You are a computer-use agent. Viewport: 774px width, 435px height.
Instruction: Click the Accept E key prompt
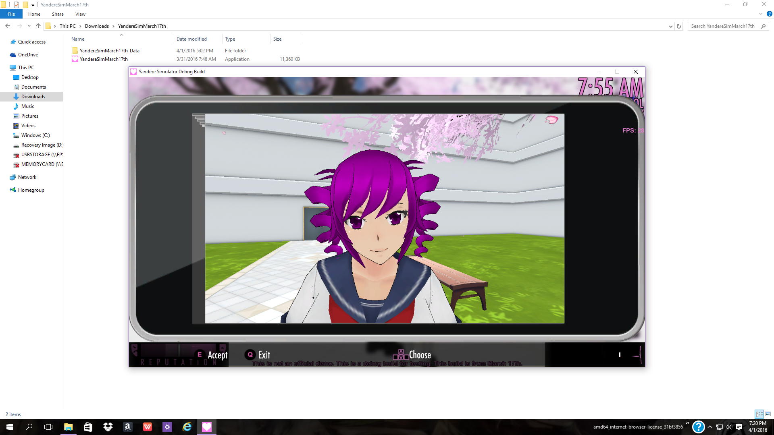[x=212, y=355]
